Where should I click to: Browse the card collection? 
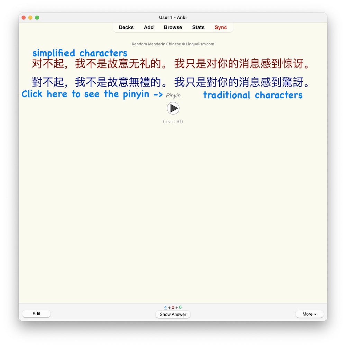(x=173, y=27)
